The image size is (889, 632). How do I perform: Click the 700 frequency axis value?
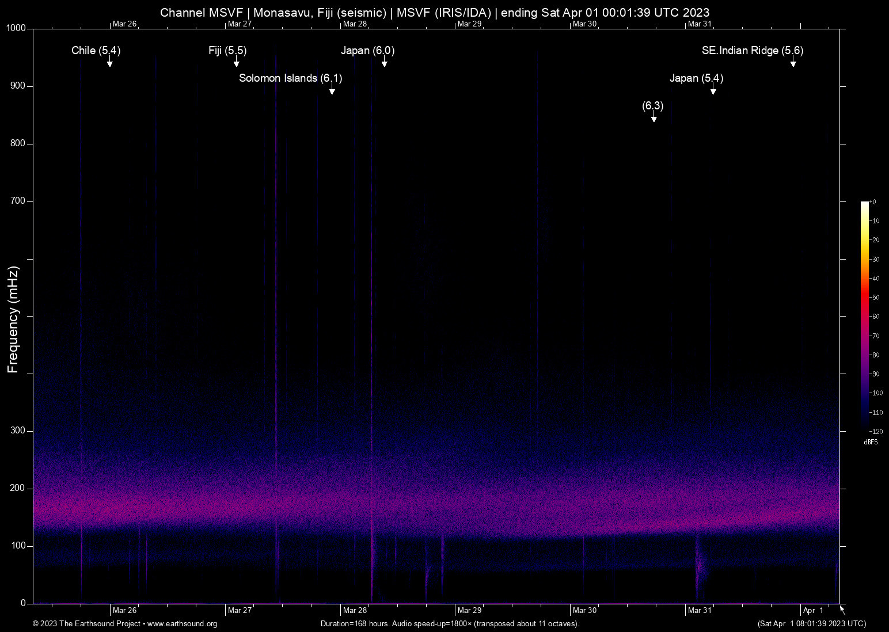(18, 201)
